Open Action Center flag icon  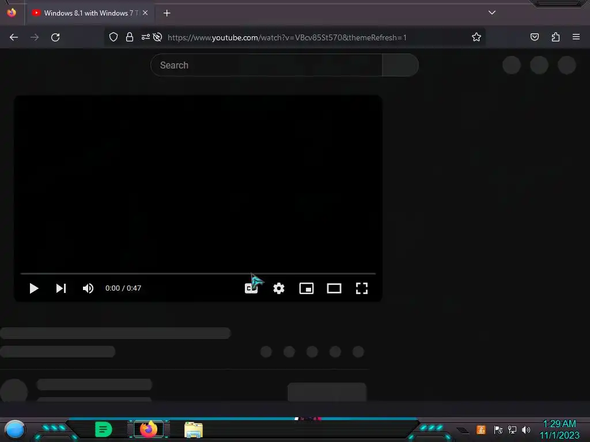click(498, 429)
